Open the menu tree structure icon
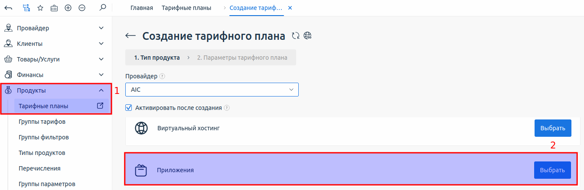Screen dimensions: 584x190 [26, 8]
